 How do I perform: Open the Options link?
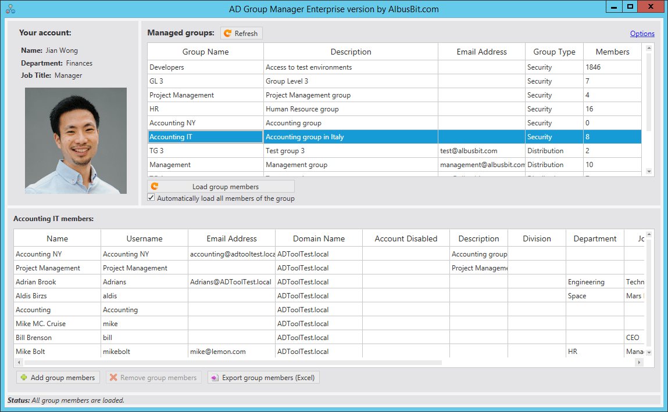tap(642, 33)
